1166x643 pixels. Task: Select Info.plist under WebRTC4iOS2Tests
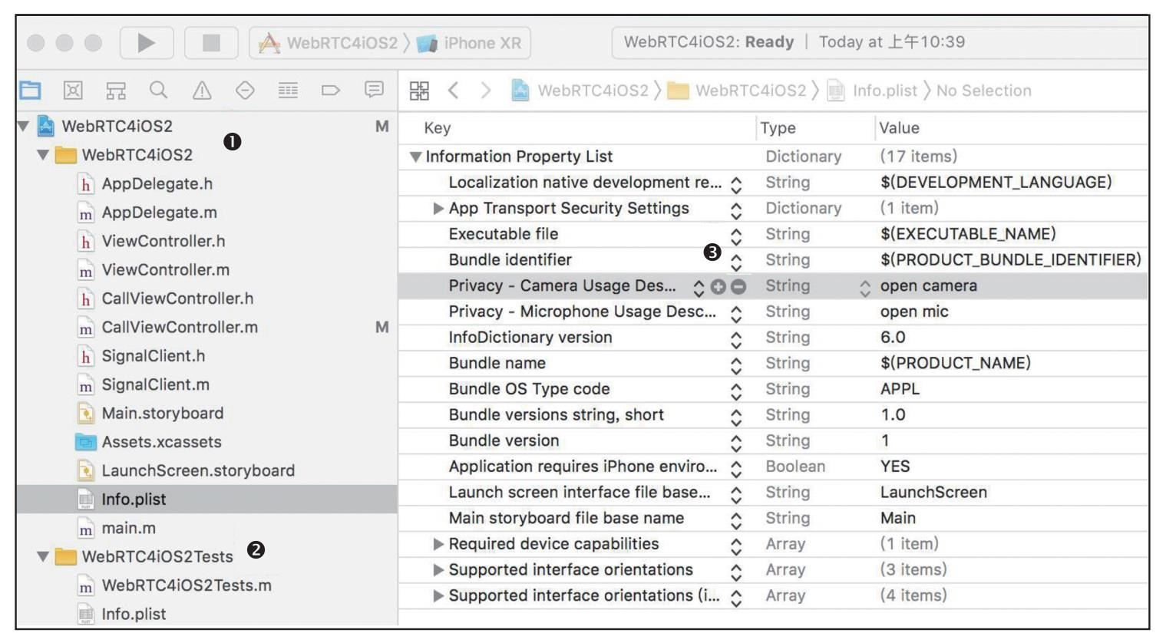[x=123, y=614]
